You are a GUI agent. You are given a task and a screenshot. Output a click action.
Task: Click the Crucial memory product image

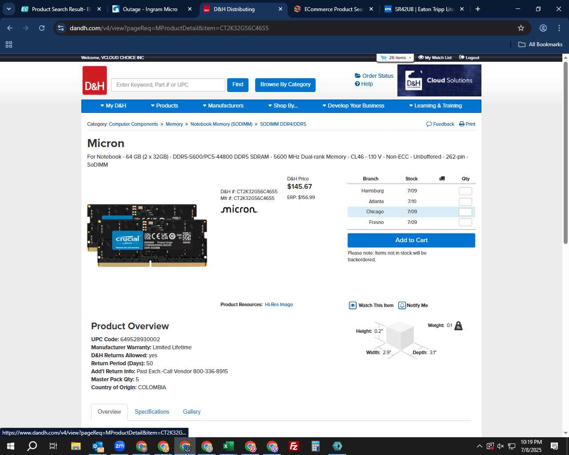147,235
